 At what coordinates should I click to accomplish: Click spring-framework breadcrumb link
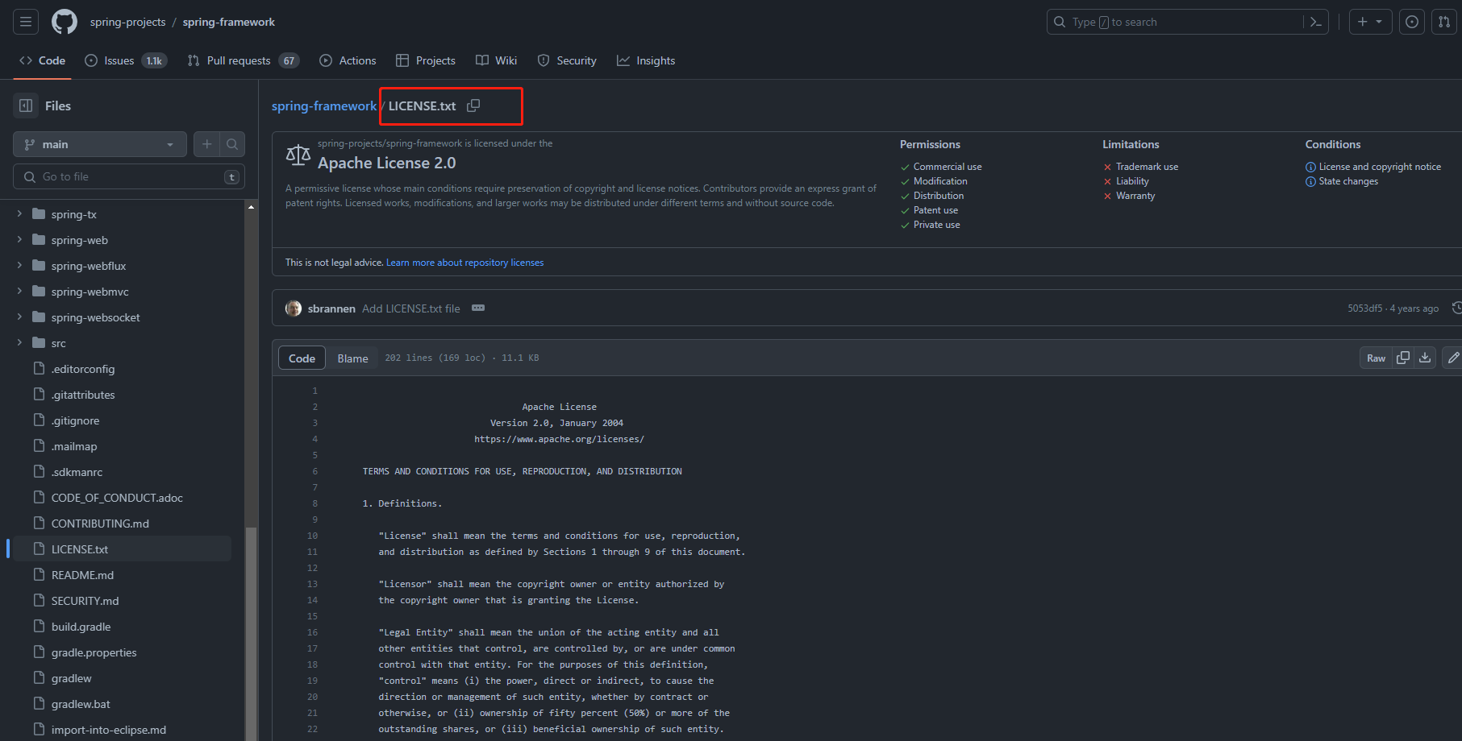324,106
